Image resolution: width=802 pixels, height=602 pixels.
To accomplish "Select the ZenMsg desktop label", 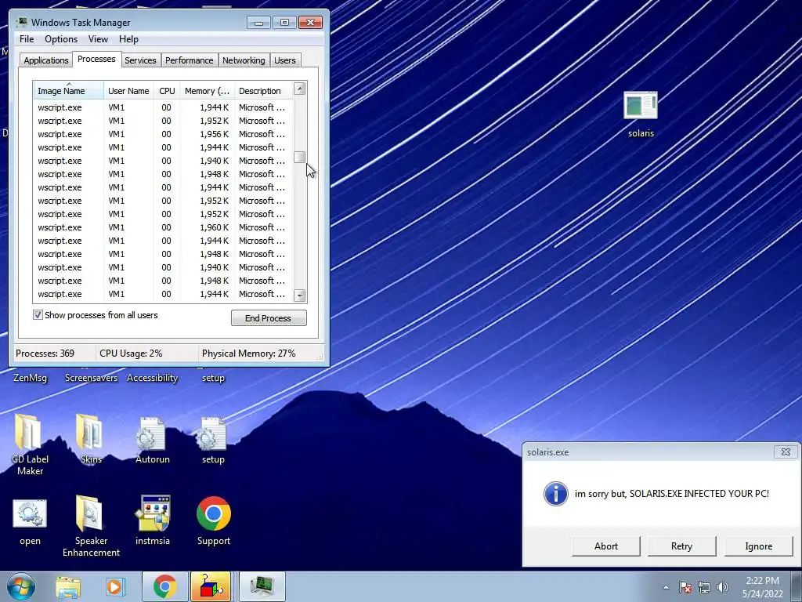I will [x=30, y=378].
